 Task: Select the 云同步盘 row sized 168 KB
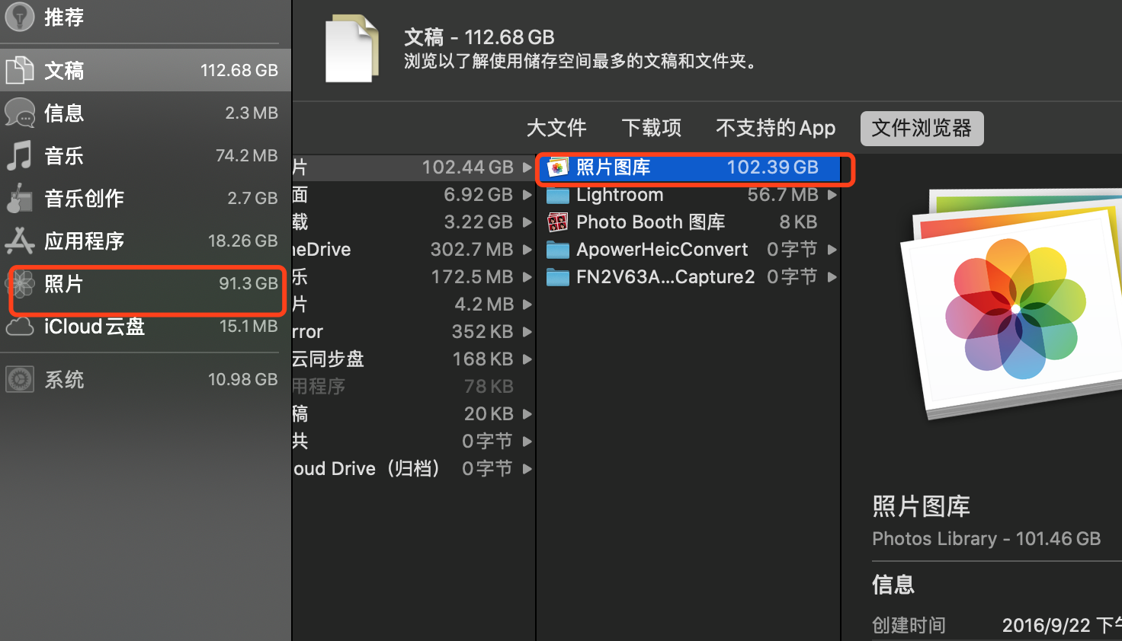(413, 359)
